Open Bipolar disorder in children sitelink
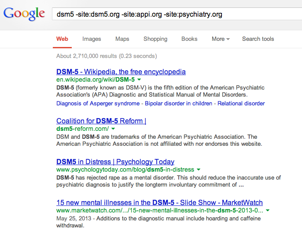Image resolution: width=302 pixels, height=234 pixels. tap(178, 103)
